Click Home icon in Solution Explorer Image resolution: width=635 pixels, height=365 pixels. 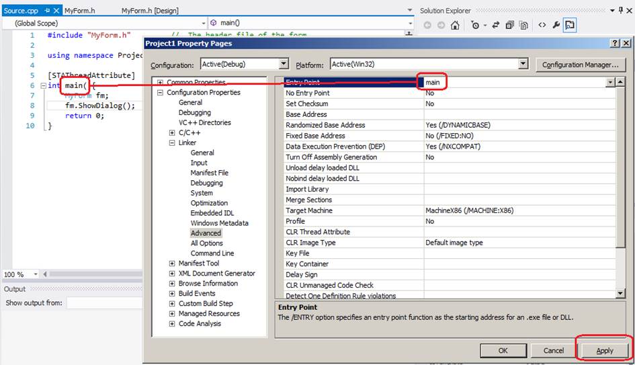455,26
